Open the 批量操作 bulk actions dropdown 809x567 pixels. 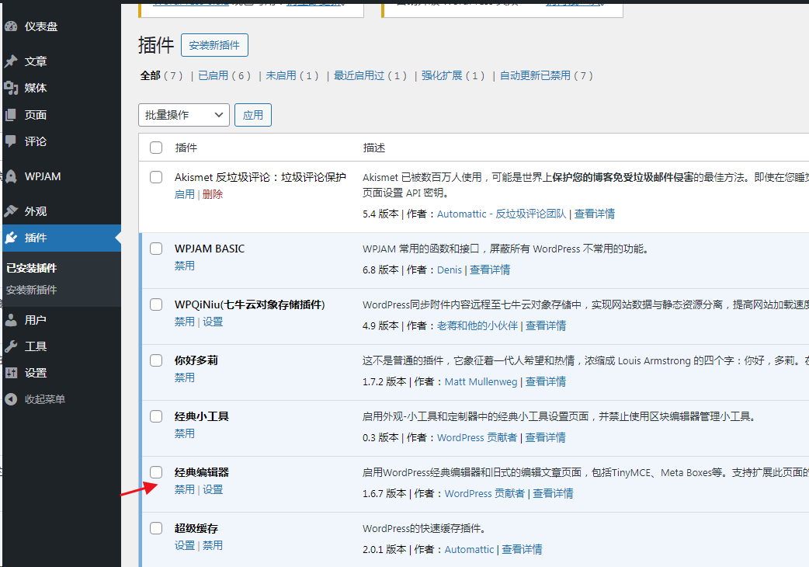click(x=184, y=115)
